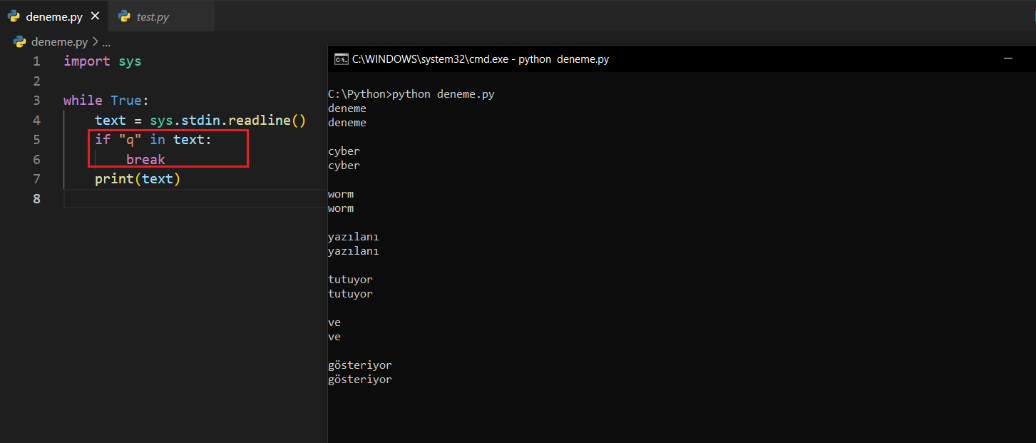The width and height of the screenshot is (1036, 443).
Task: Expand the breadcrumb ellipsis symbol list
Action: coord(106,42)
